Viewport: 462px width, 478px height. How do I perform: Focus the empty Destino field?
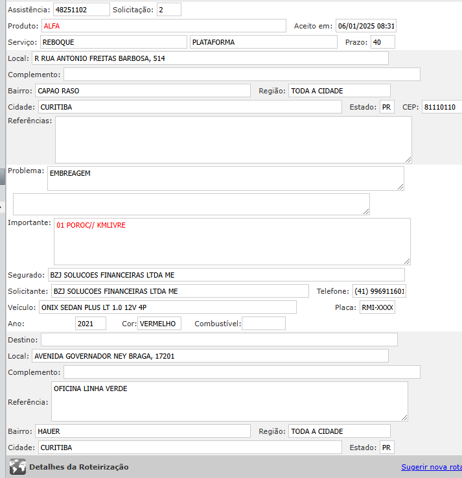(x=219, y=339)
